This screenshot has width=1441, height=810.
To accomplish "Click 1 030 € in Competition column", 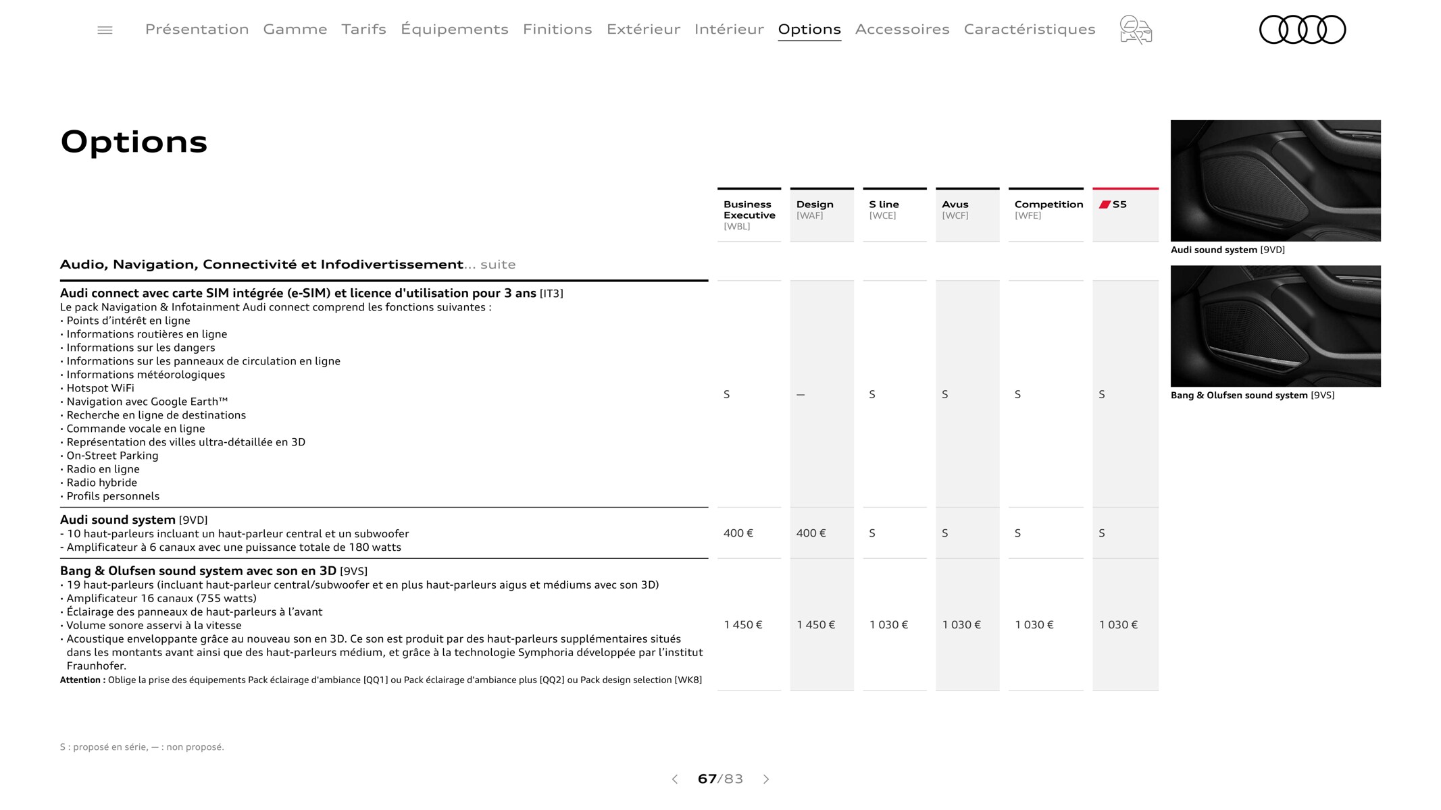I will coord(1034,625).
